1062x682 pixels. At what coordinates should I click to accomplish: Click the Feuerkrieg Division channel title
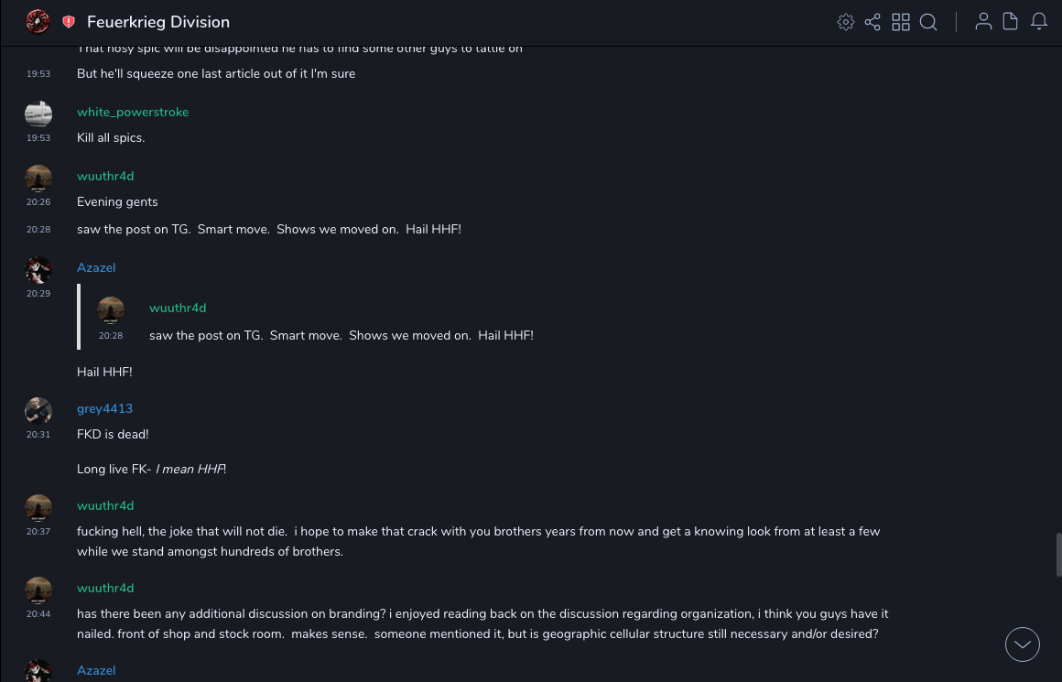pyautogui.click(x=158, y=22)
